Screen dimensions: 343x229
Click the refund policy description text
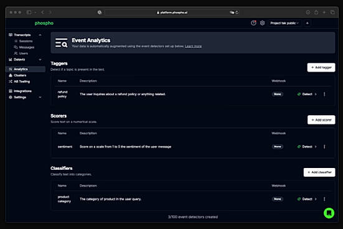123,94
